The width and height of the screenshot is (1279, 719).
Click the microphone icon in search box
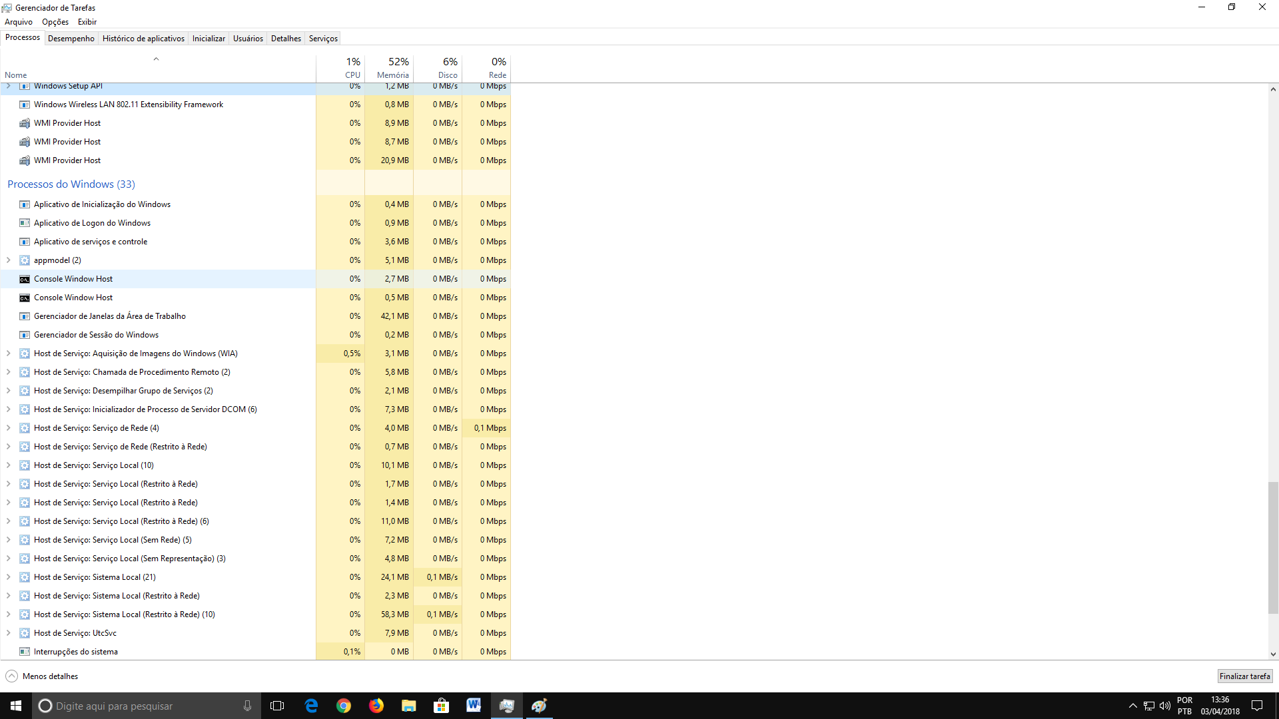pyautogui.click(x=248, y=706)
